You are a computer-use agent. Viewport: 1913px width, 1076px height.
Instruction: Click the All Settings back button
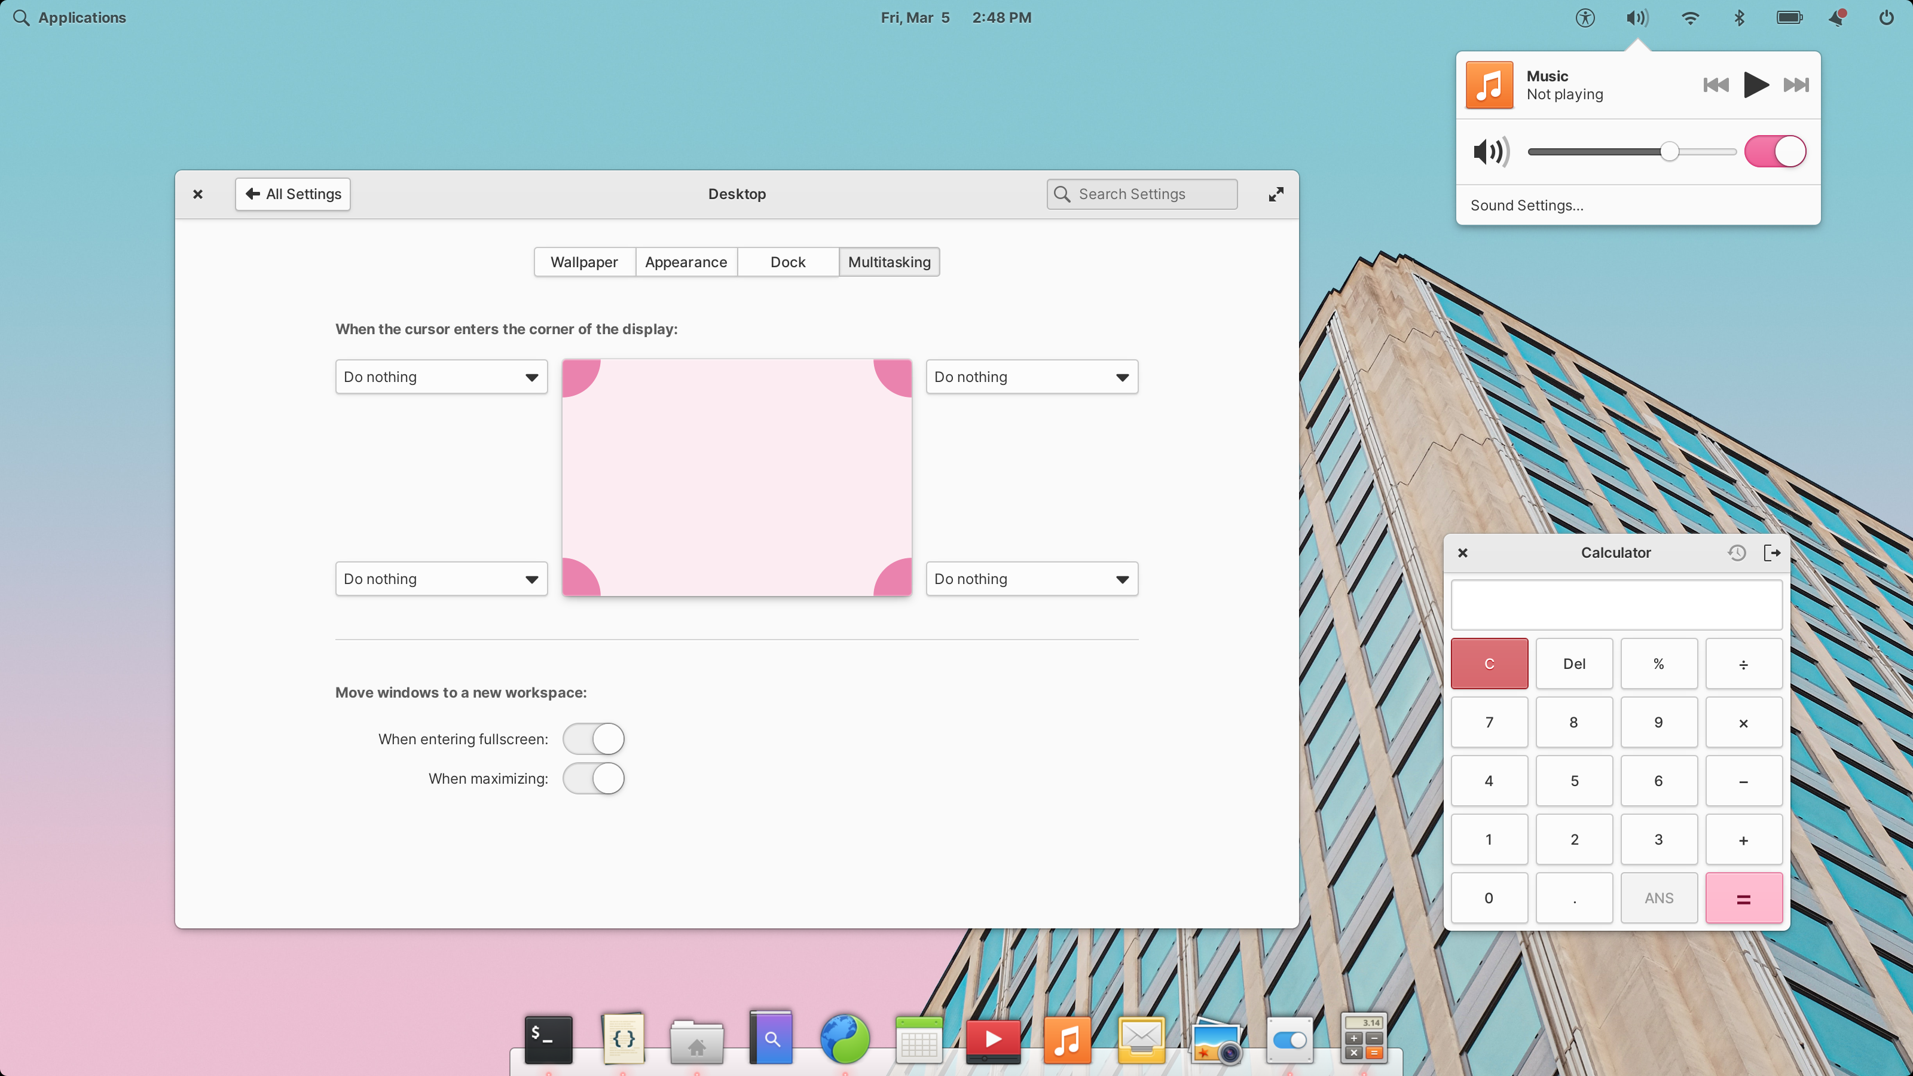(x=292, y=193)
